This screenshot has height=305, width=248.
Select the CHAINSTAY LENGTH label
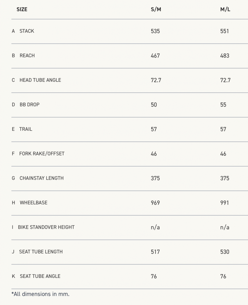click(x=42, y=178)
